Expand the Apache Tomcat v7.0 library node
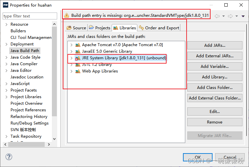The width and height of the screenshot is (249, 167). [x=72, y=45]
